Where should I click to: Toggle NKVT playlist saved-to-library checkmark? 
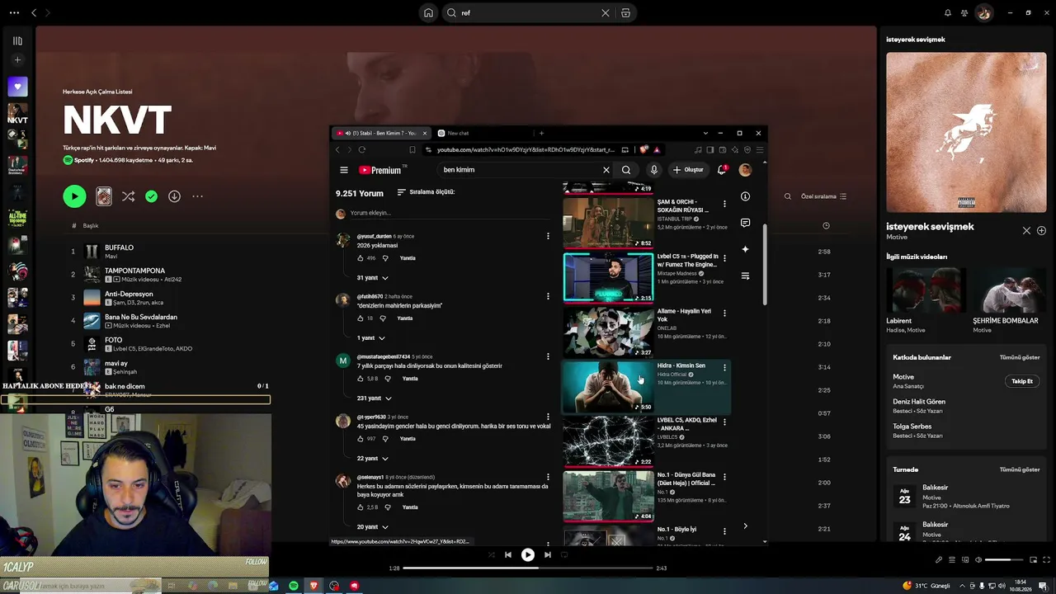(151, 196)
